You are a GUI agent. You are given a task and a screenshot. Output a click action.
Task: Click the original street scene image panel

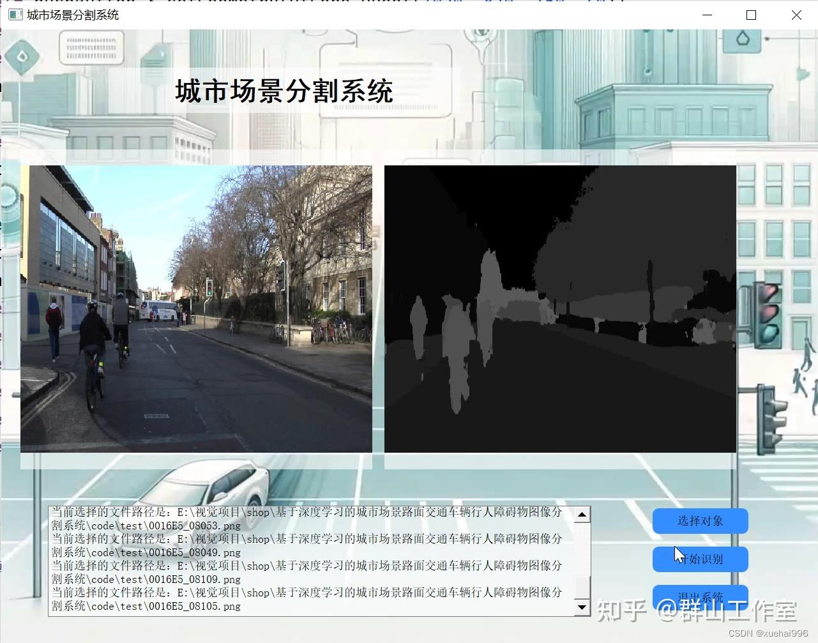(196, 311)
